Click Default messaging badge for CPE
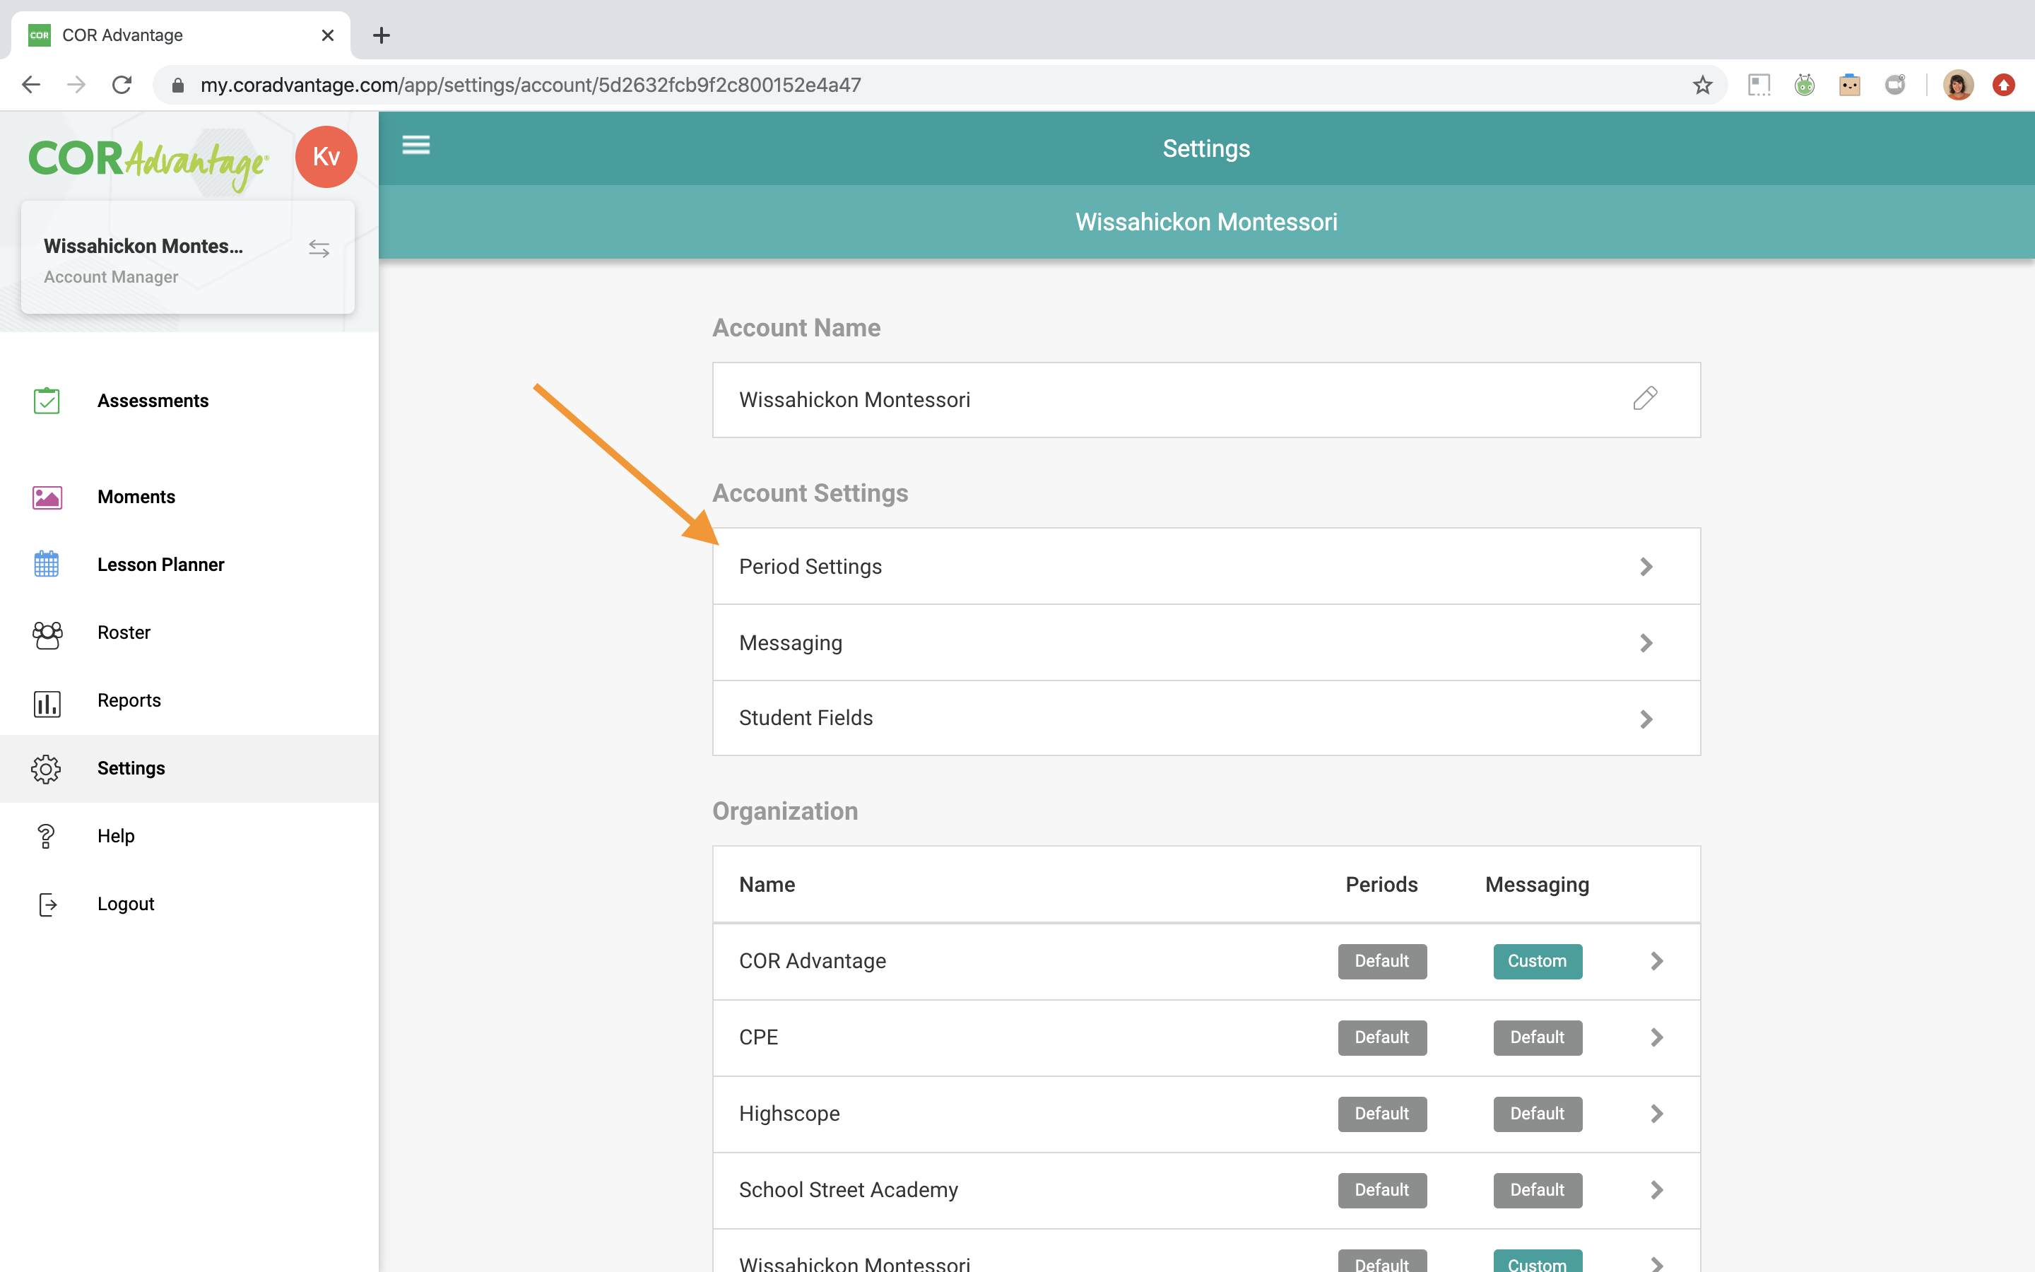2035x1272 pixels. point(1537,1037)
